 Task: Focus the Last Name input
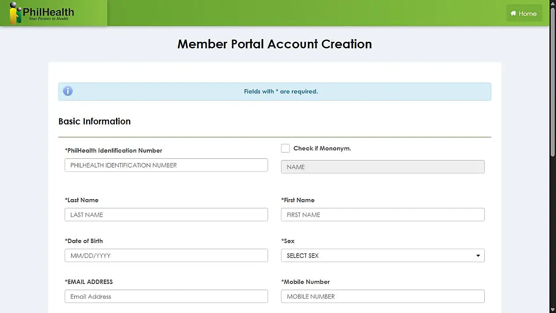166,215
